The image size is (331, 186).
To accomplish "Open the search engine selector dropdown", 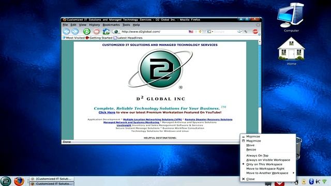I will click(210, 32).
